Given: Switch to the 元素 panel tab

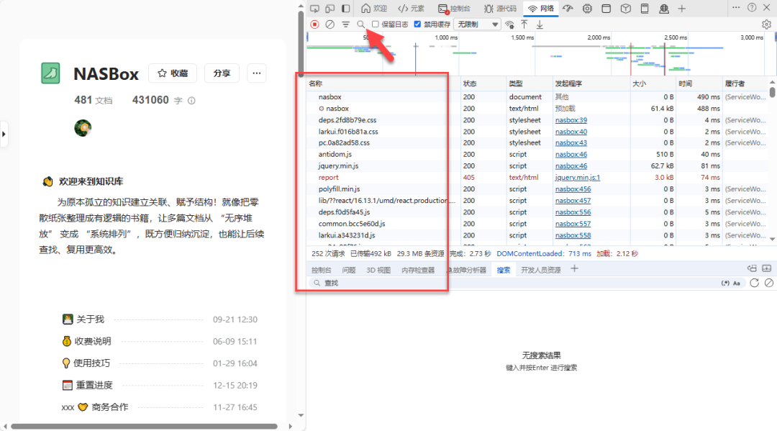Looking at the screenshot, I should pos(412,9).
